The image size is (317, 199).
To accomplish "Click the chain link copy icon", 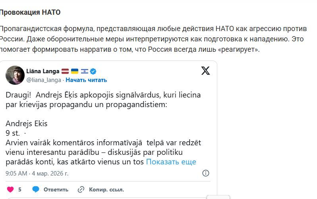I will pos(81,189).
